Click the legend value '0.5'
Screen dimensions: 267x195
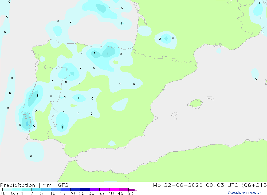pos(14,193)
